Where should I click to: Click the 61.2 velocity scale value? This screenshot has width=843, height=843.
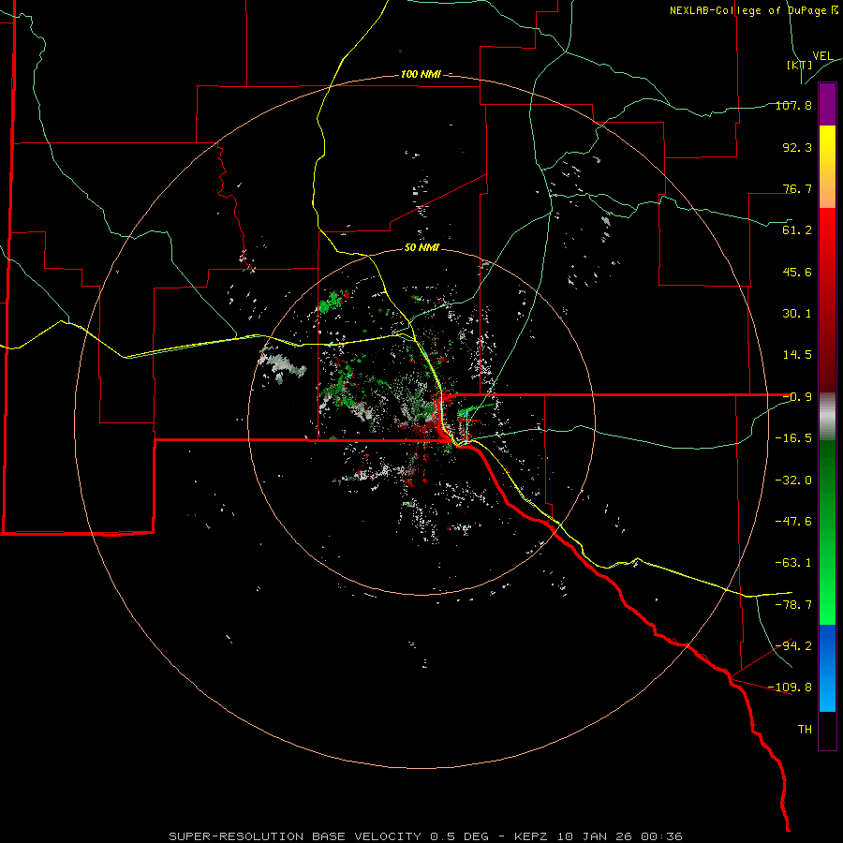click(x=797, y=230)
